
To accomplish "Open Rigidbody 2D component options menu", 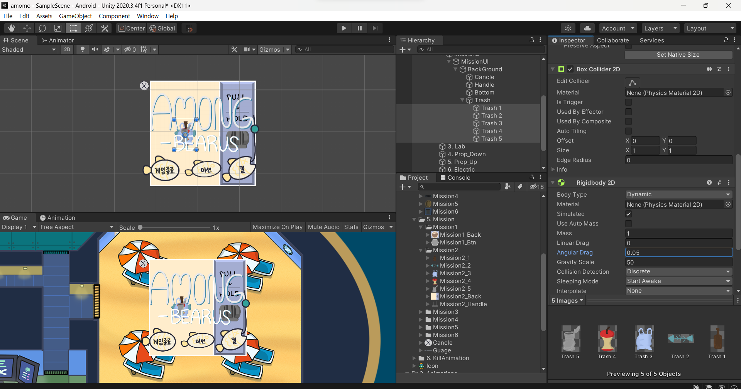I will [729, 182].
